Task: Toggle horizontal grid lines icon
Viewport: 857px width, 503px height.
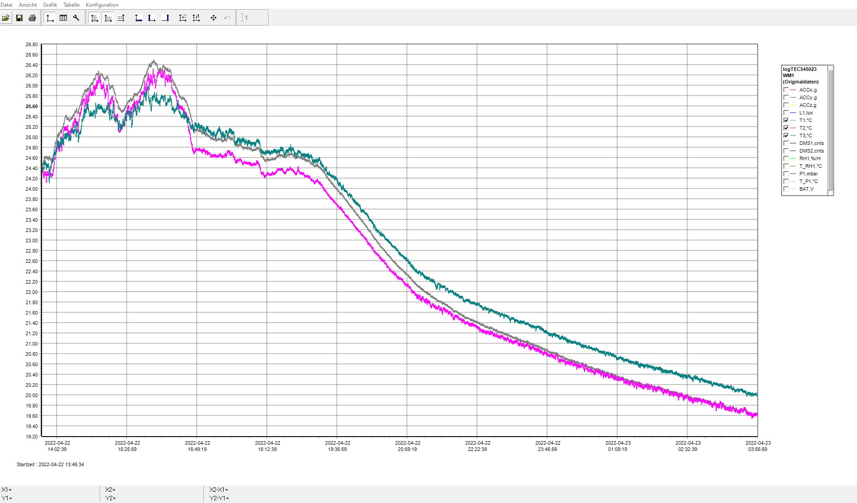Action: [108, 18]
